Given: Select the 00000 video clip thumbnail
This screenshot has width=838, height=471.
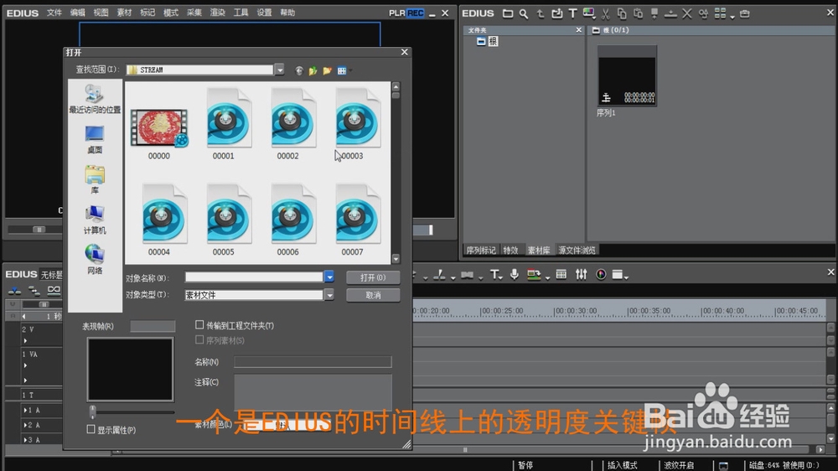Looking at the screenshot, I should pos(159,128).
